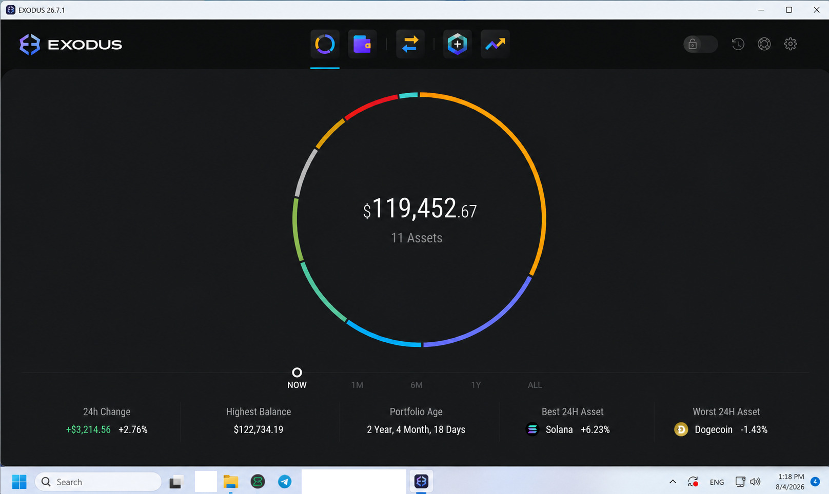Click the Exodus taskbar icon

pyautogui.click(x=421, y=482)
